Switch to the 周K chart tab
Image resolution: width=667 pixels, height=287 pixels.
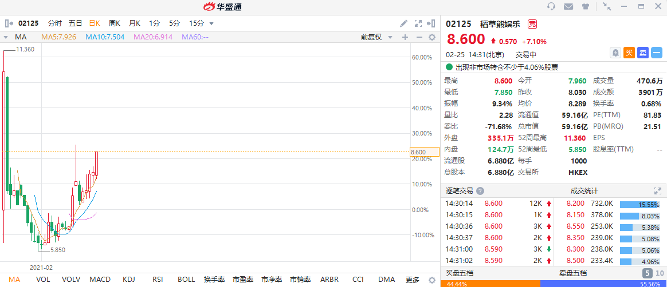(x=115, y=23)
